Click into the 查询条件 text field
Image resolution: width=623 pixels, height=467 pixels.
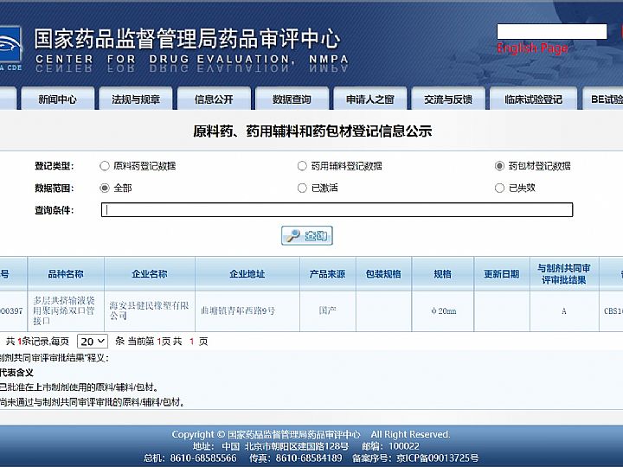[337, 210]
